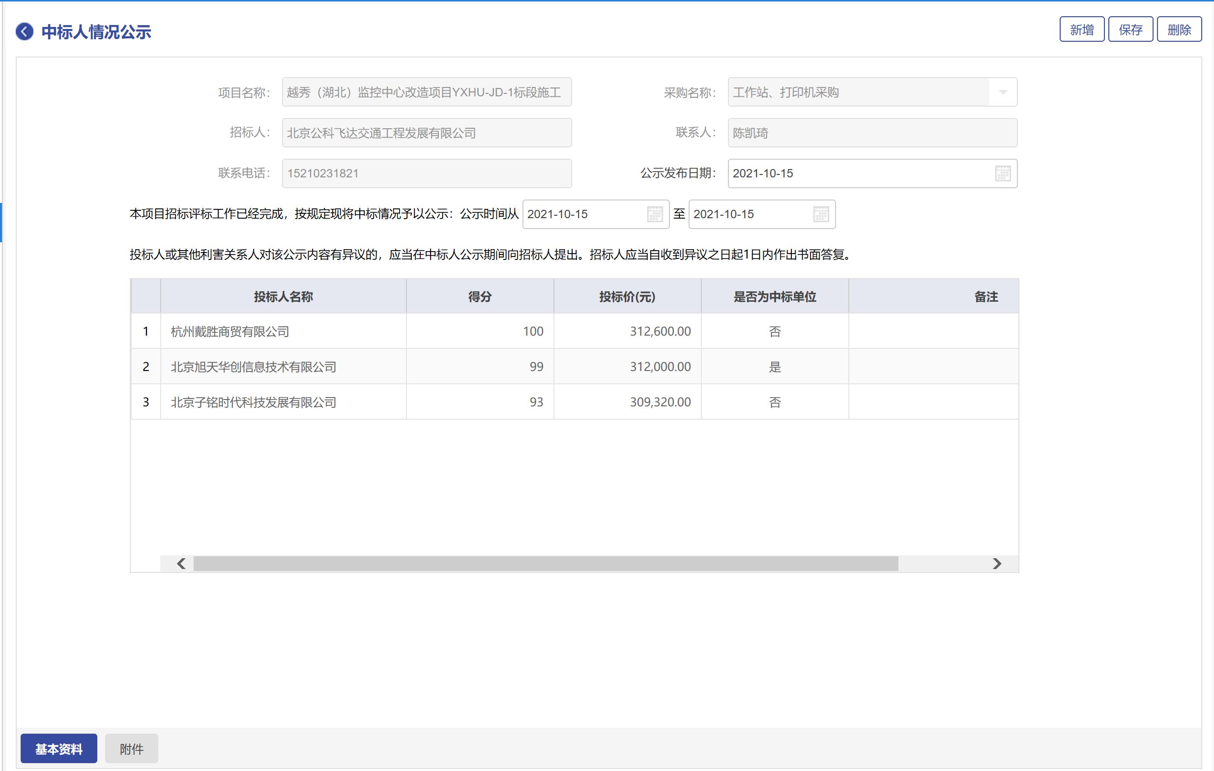This screenshot has width=1214, height=771.
Task: Click left arrow of table horizontal scrollbar
Action: pos(181,563)
